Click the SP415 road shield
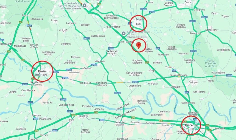 [x=204, y=17]
